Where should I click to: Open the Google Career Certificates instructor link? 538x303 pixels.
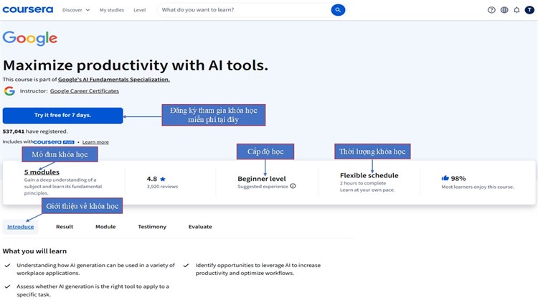tap(85, 91)
